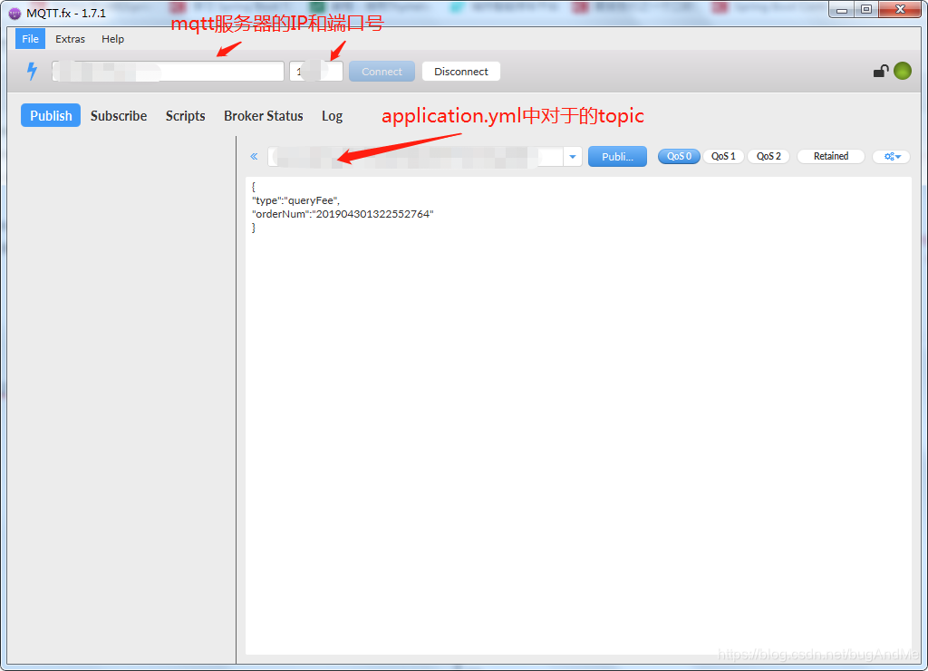This screenshot has width=928, height=671.
Task: Maximize the MQTT.fx window
Action: pos(866,9)
